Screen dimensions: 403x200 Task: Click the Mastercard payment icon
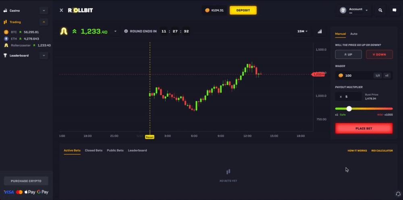point(19,192)
